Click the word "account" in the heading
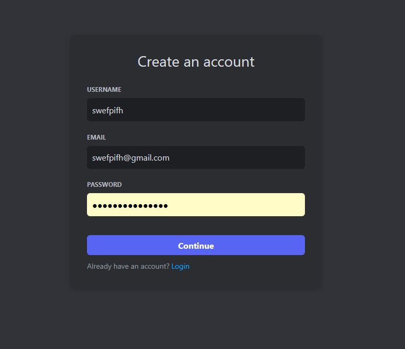Screen dimensions: 405x349 (x=228, y=62)
